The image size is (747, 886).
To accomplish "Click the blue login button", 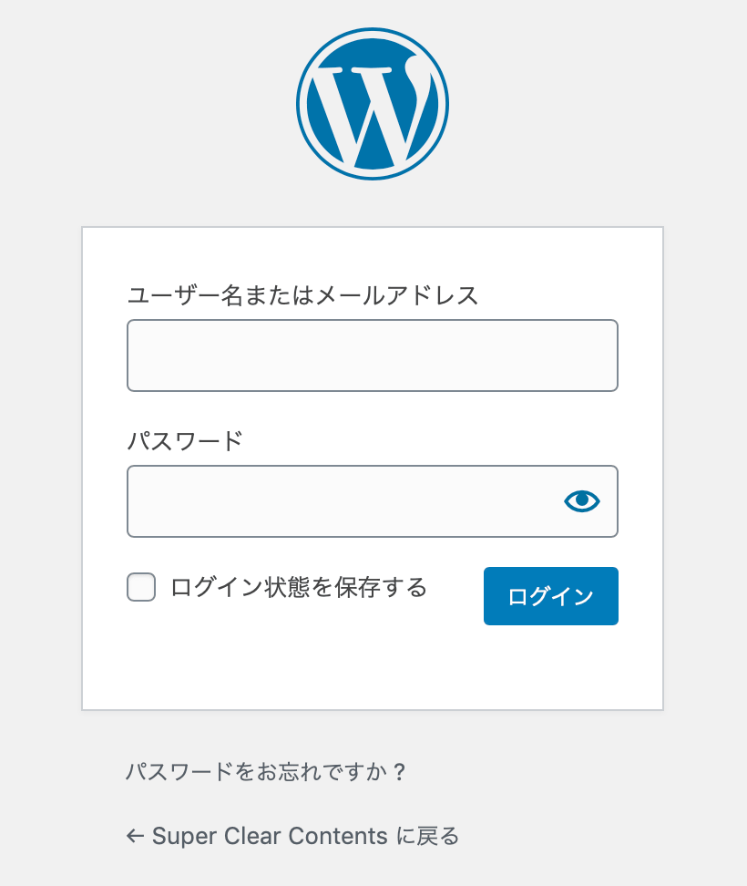I will 550,596.
